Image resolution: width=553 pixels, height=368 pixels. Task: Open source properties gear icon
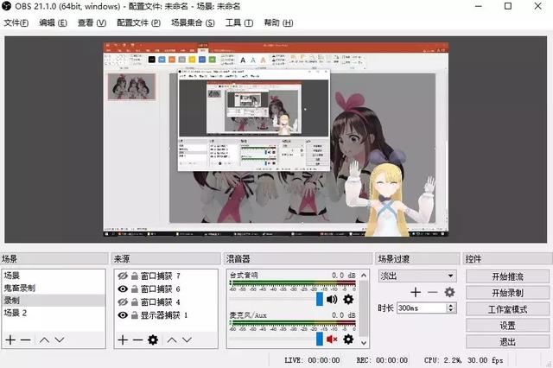(x=153, y=340)
